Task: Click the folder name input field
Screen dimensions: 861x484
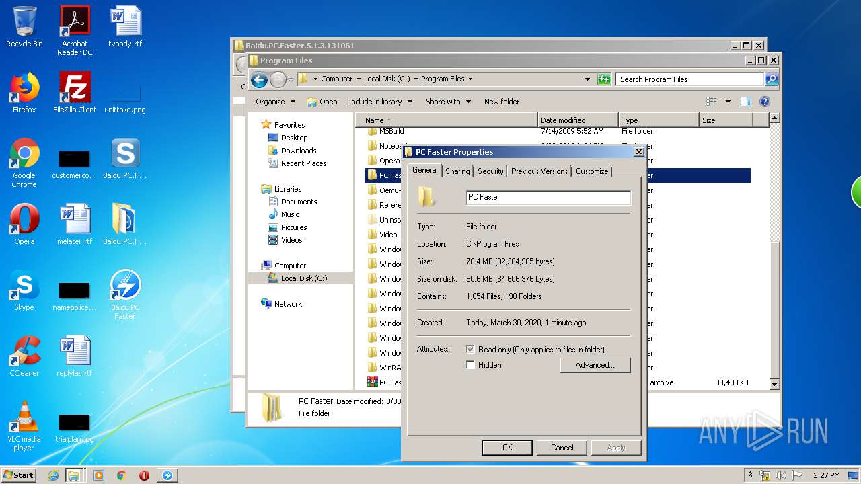Action: click(549, 197)
